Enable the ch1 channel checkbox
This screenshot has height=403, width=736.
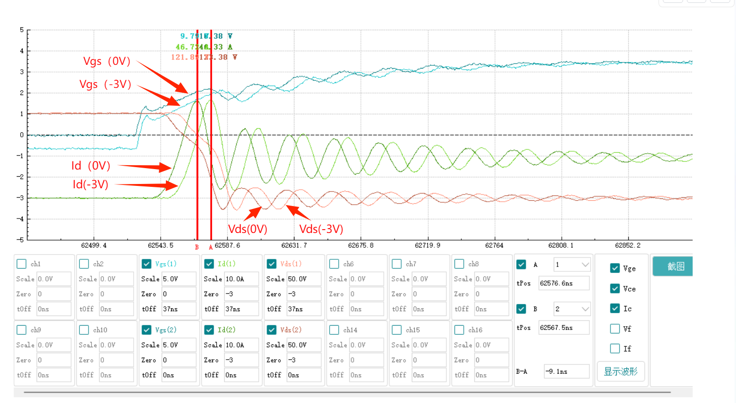22,264
